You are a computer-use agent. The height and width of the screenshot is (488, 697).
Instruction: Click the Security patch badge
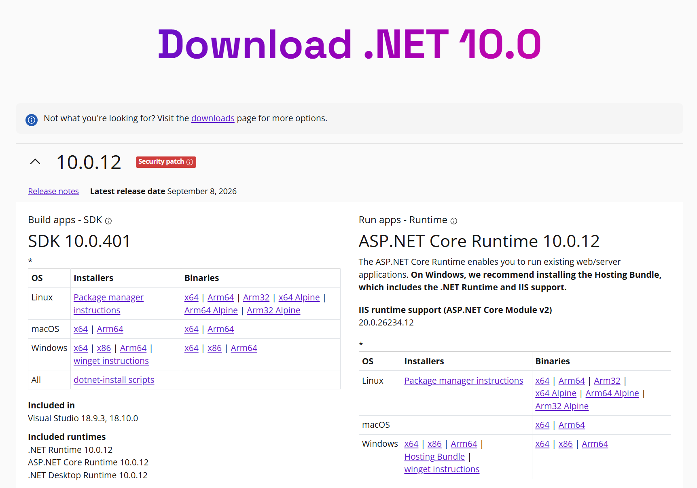click(x=166, y=162)
